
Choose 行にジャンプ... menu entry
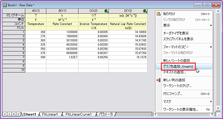[184, 94]
